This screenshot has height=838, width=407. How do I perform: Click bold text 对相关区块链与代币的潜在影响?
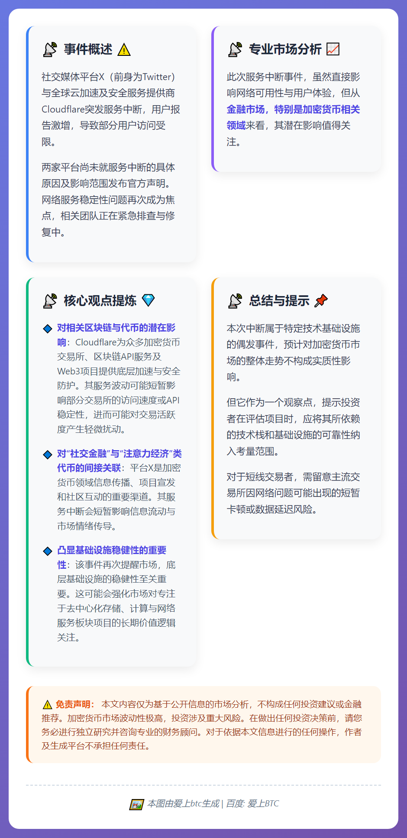pos(116,335)
